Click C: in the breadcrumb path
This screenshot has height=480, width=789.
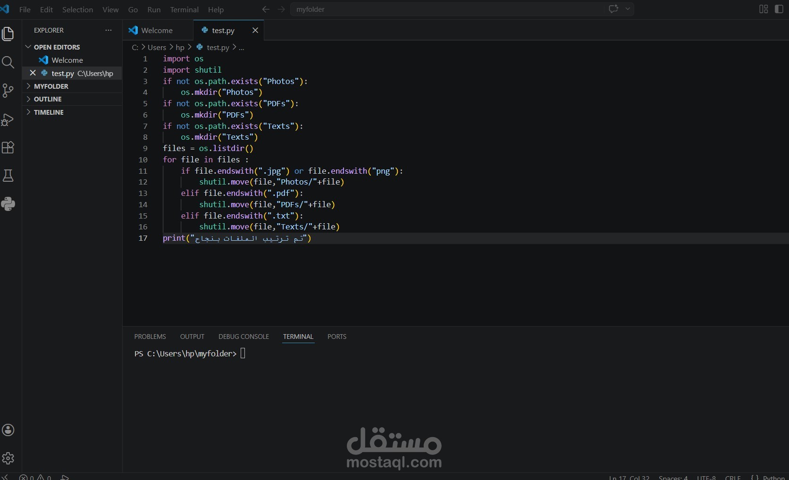135,47
